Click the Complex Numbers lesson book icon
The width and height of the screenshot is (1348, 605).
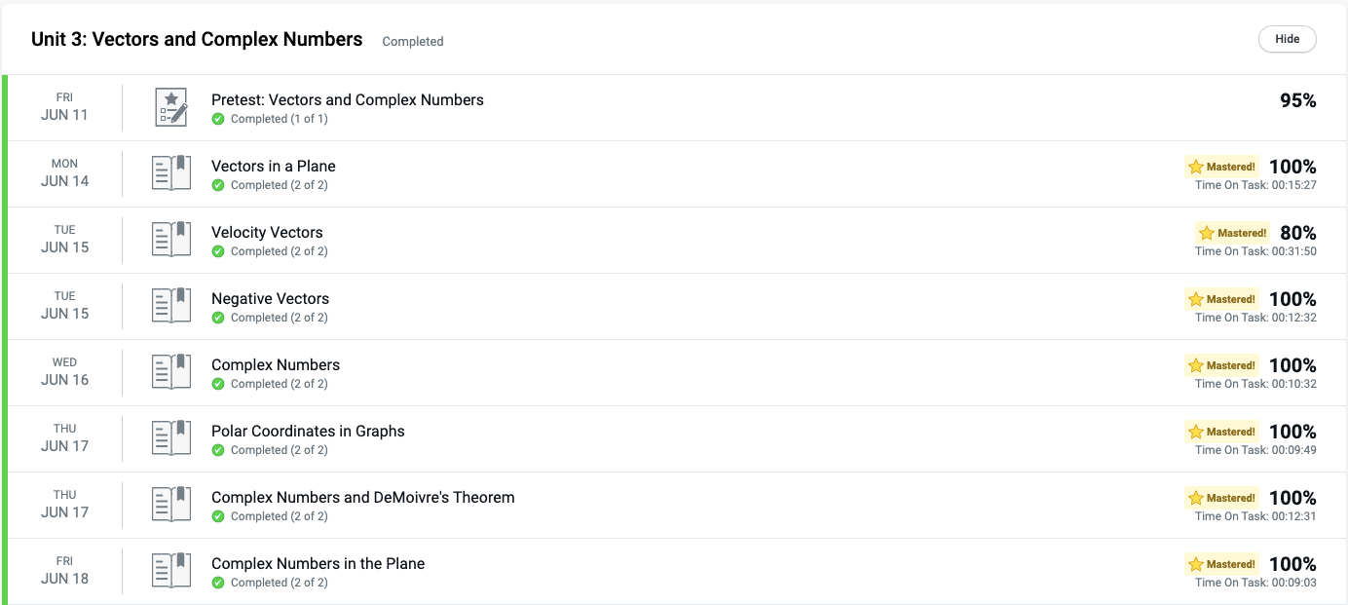pos(171,372)
